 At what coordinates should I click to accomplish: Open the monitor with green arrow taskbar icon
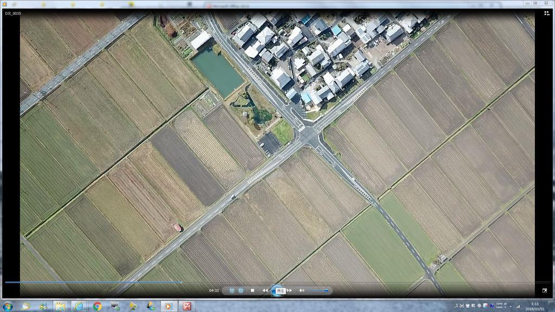tap(115, 307)
